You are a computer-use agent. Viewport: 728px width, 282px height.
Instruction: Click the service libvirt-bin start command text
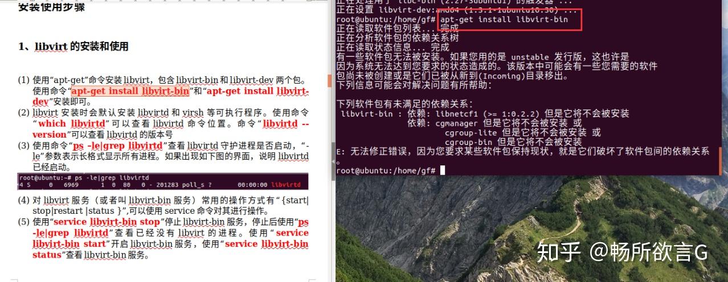[171, 238]
